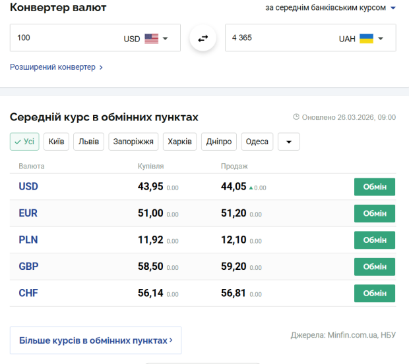Viewport: 409px width, 364px height.
Task: Open the GBP currency link
Action: (28, 267)
